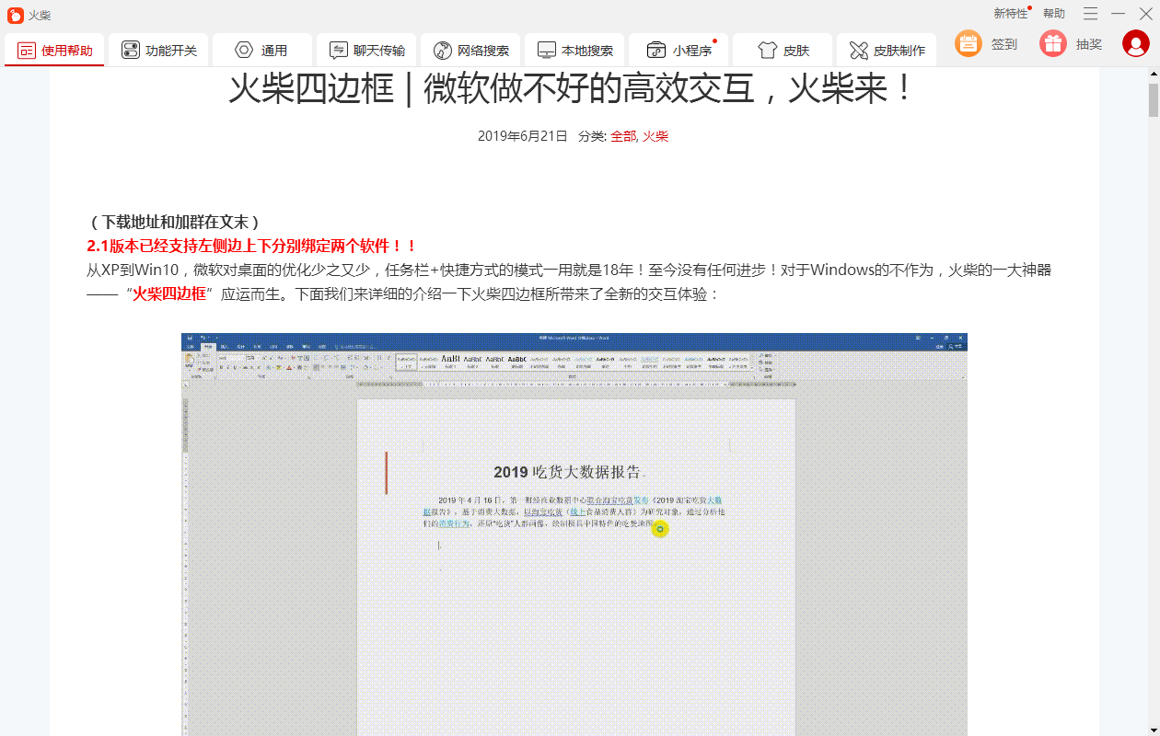Click the date 2019年6月21日
The image size is (1160, 736).
[x=523, y=136]
